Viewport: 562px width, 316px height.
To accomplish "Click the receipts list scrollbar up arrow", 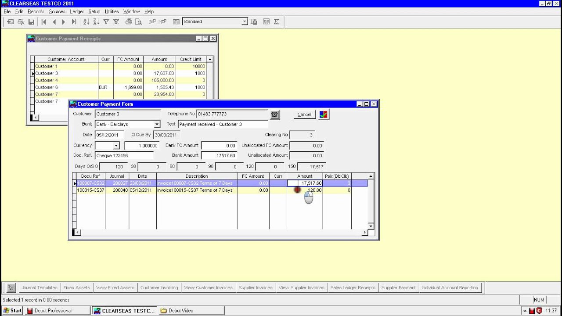I will 210,59.
